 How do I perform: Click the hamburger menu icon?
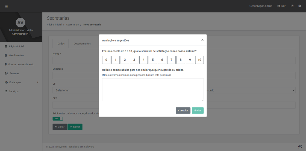[x=7, y=6]
